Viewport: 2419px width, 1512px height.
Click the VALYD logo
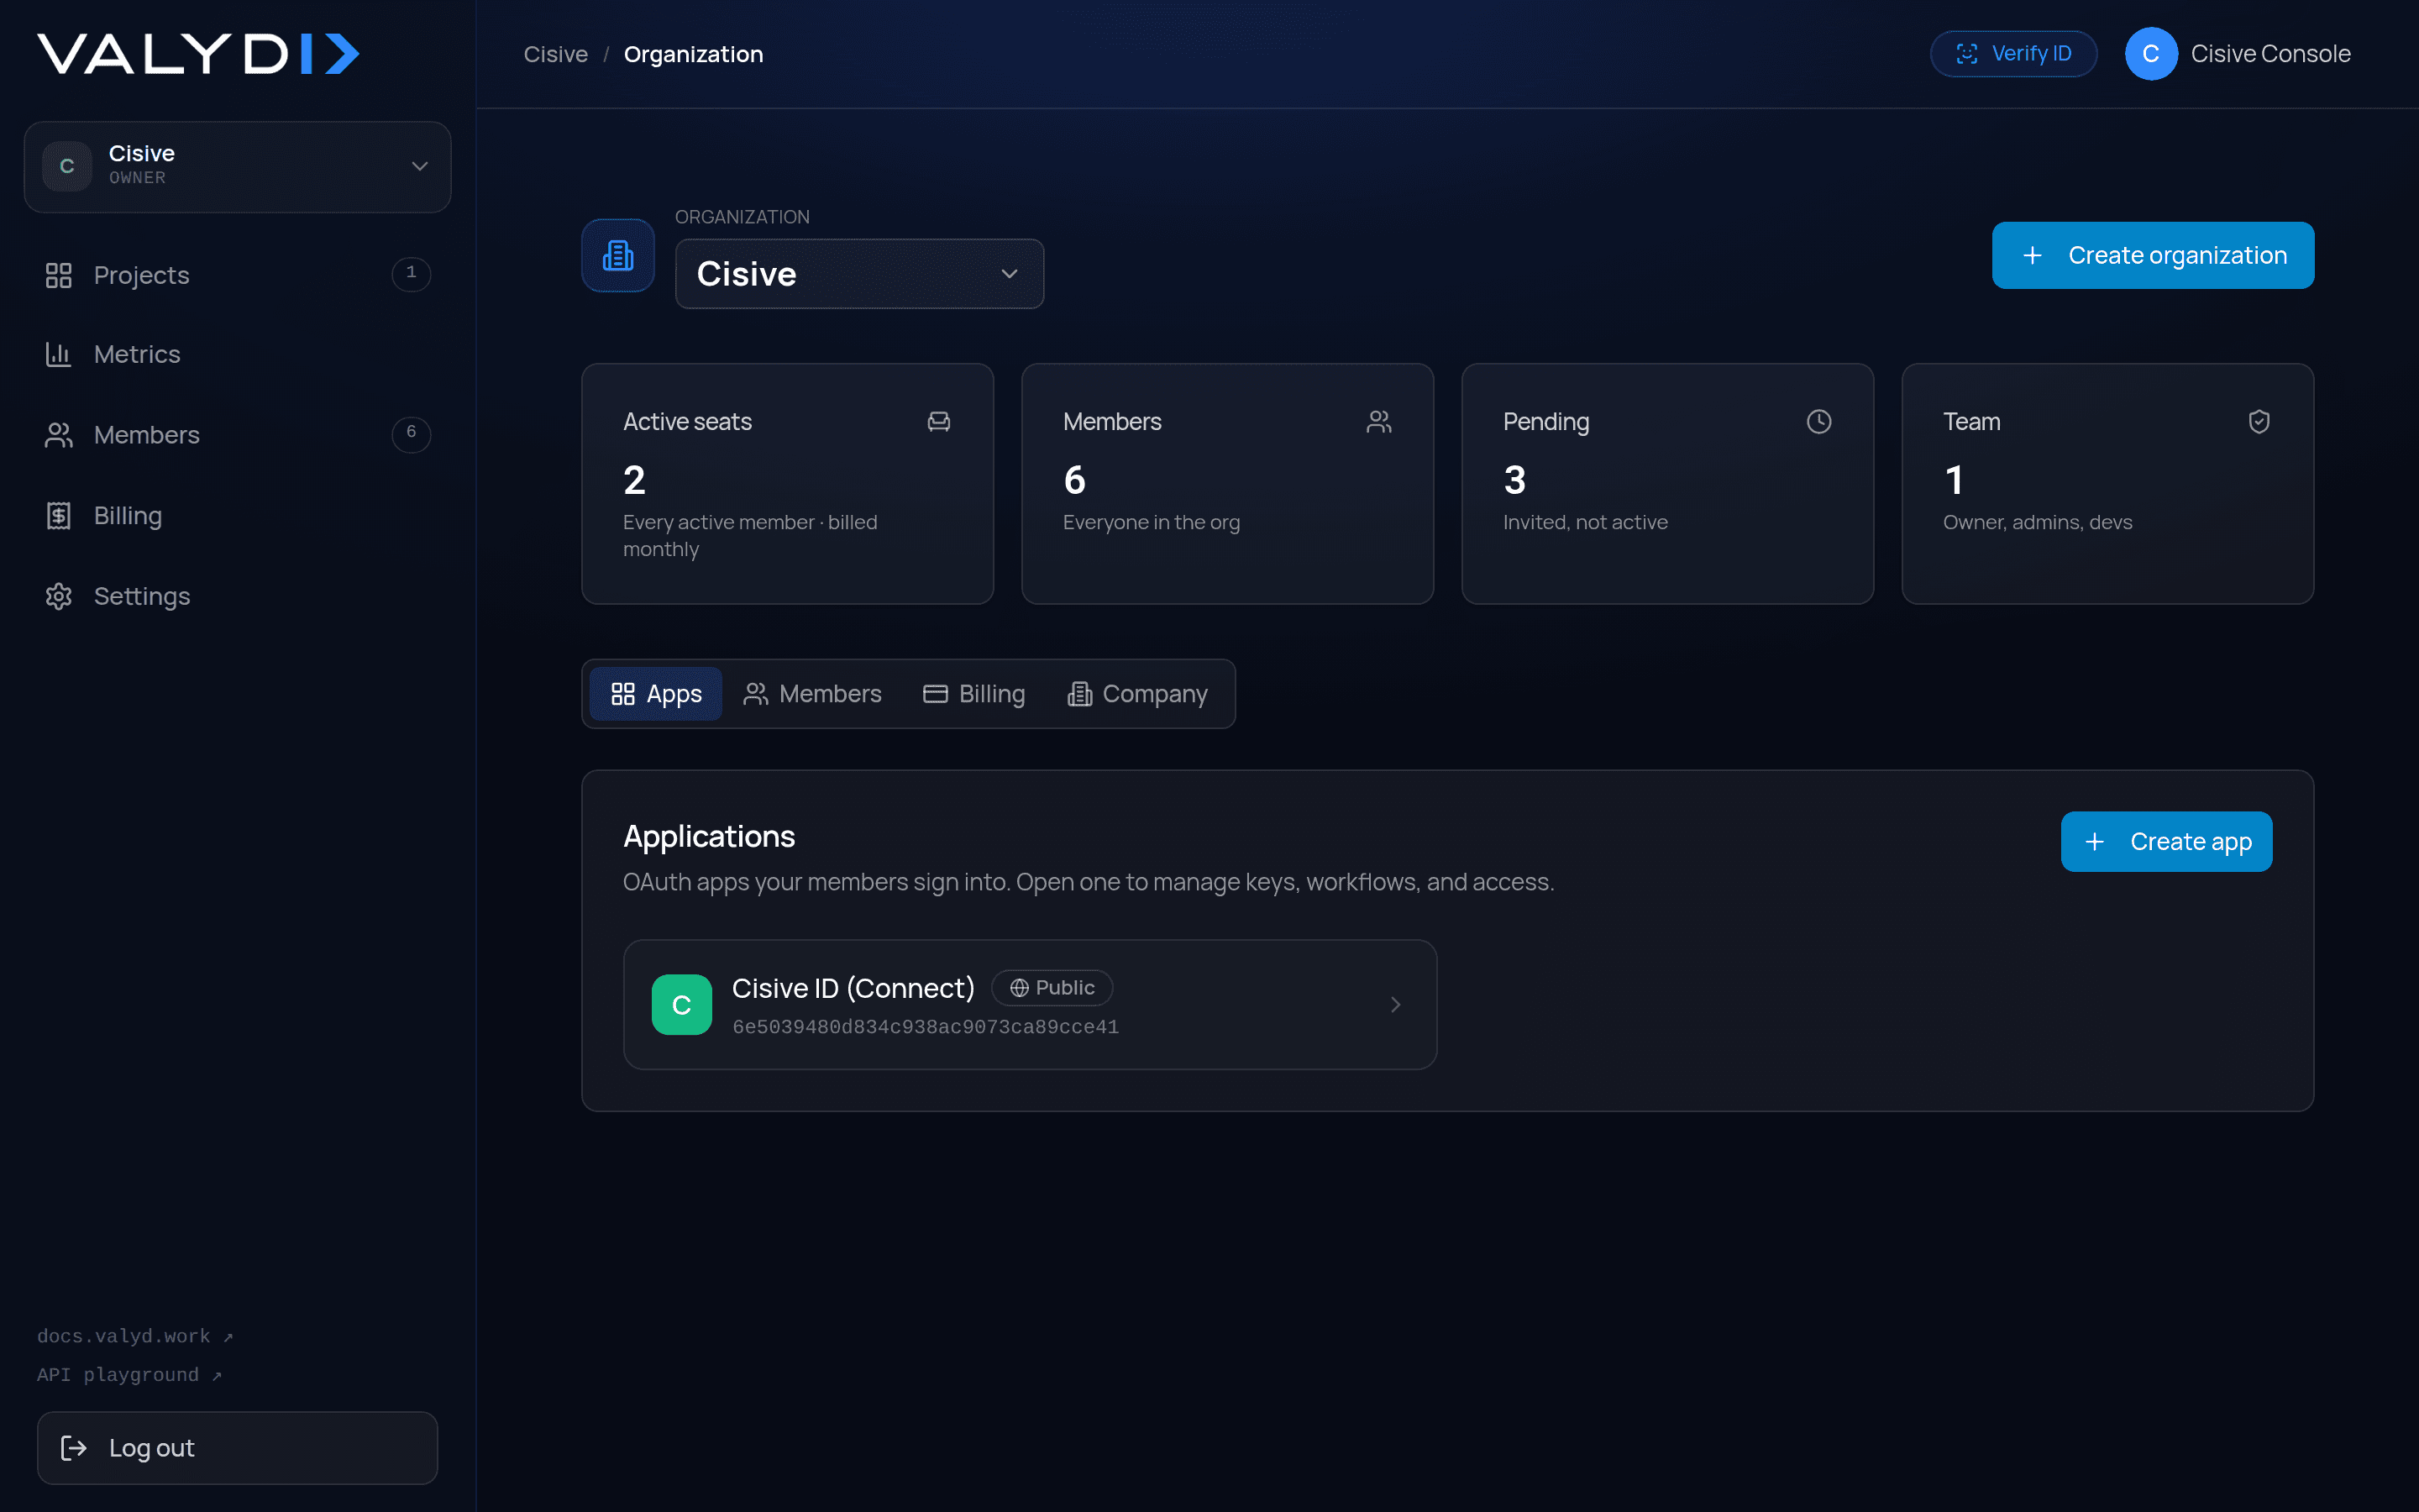[x=198, y=54]
